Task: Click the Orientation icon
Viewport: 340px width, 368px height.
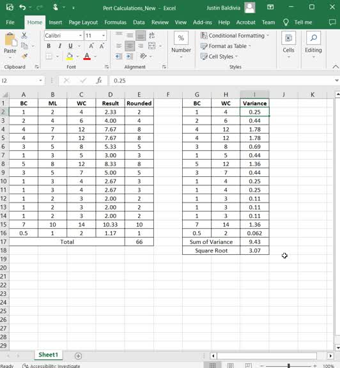Action: click(143, 56)
